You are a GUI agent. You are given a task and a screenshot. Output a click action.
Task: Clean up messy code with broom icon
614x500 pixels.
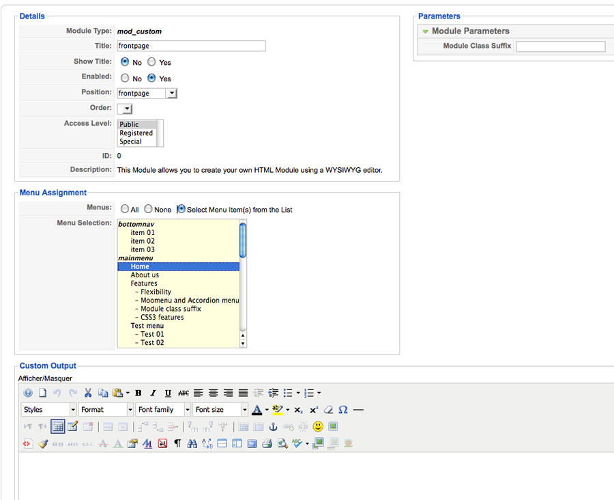pyautogui.click(x=43, y=443)
